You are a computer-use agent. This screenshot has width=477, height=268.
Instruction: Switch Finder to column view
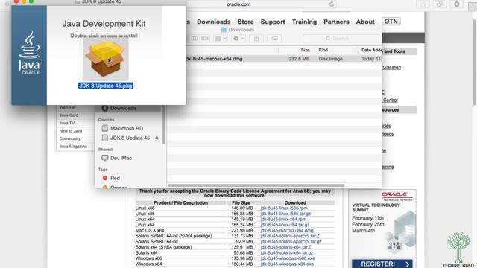194,39
